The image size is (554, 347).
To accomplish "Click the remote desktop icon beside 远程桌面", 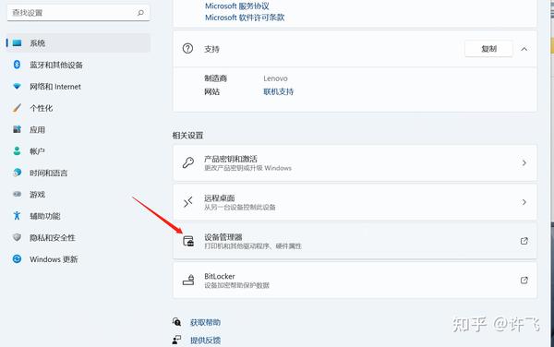I will click(x=188, y=202).
